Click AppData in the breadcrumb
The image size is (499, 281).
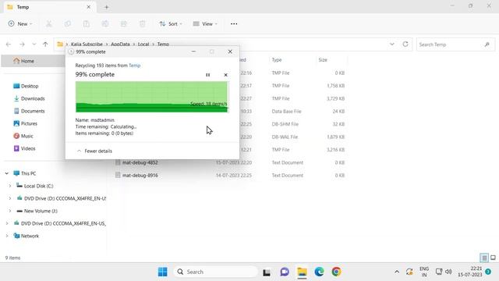[120, 44]
